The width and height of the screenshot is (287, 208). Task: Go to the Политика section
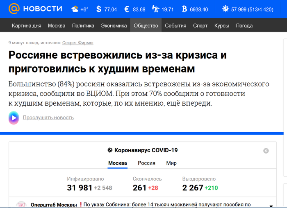pos(83,25)
